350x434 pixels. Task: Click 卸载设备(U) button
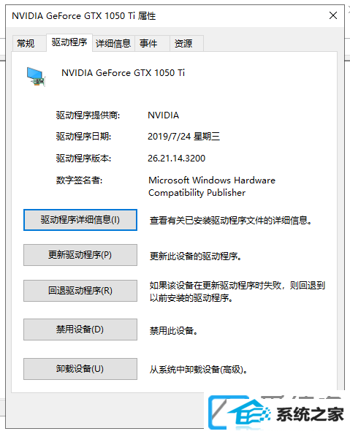pos(80,369)
